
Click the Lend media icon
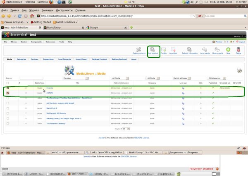point(205,49)
